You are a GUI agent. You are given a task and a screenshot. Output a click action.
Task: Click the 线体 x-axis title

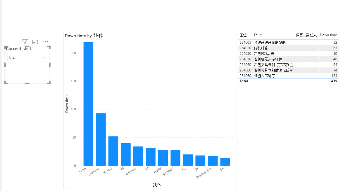pos(157,185)
